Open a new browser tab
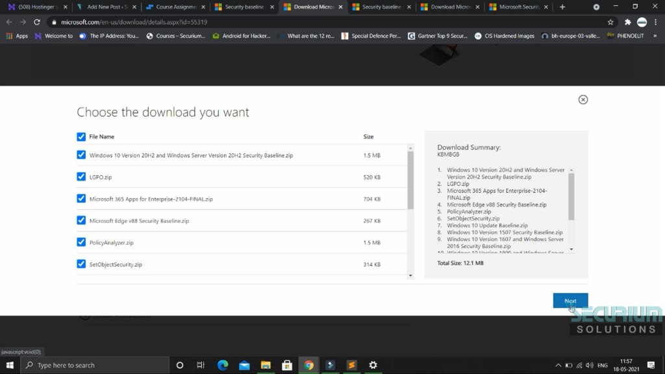The width and height of the screenshot is (665, 374). (x=562, y=6)
